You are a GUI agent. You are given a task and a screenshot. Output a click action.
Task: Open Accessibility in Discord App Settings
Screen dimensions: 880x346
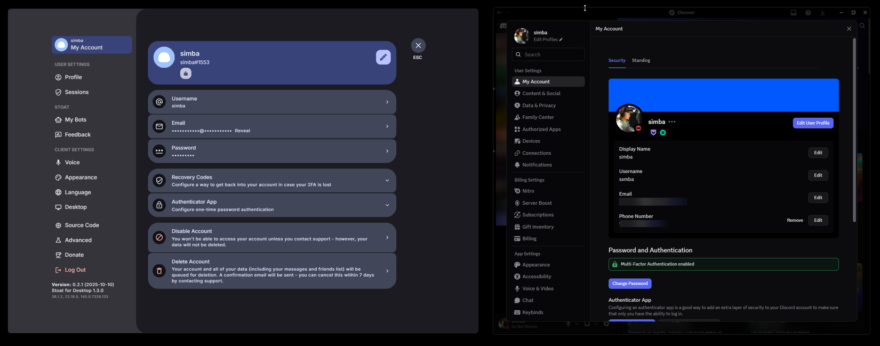pos(548,277)
